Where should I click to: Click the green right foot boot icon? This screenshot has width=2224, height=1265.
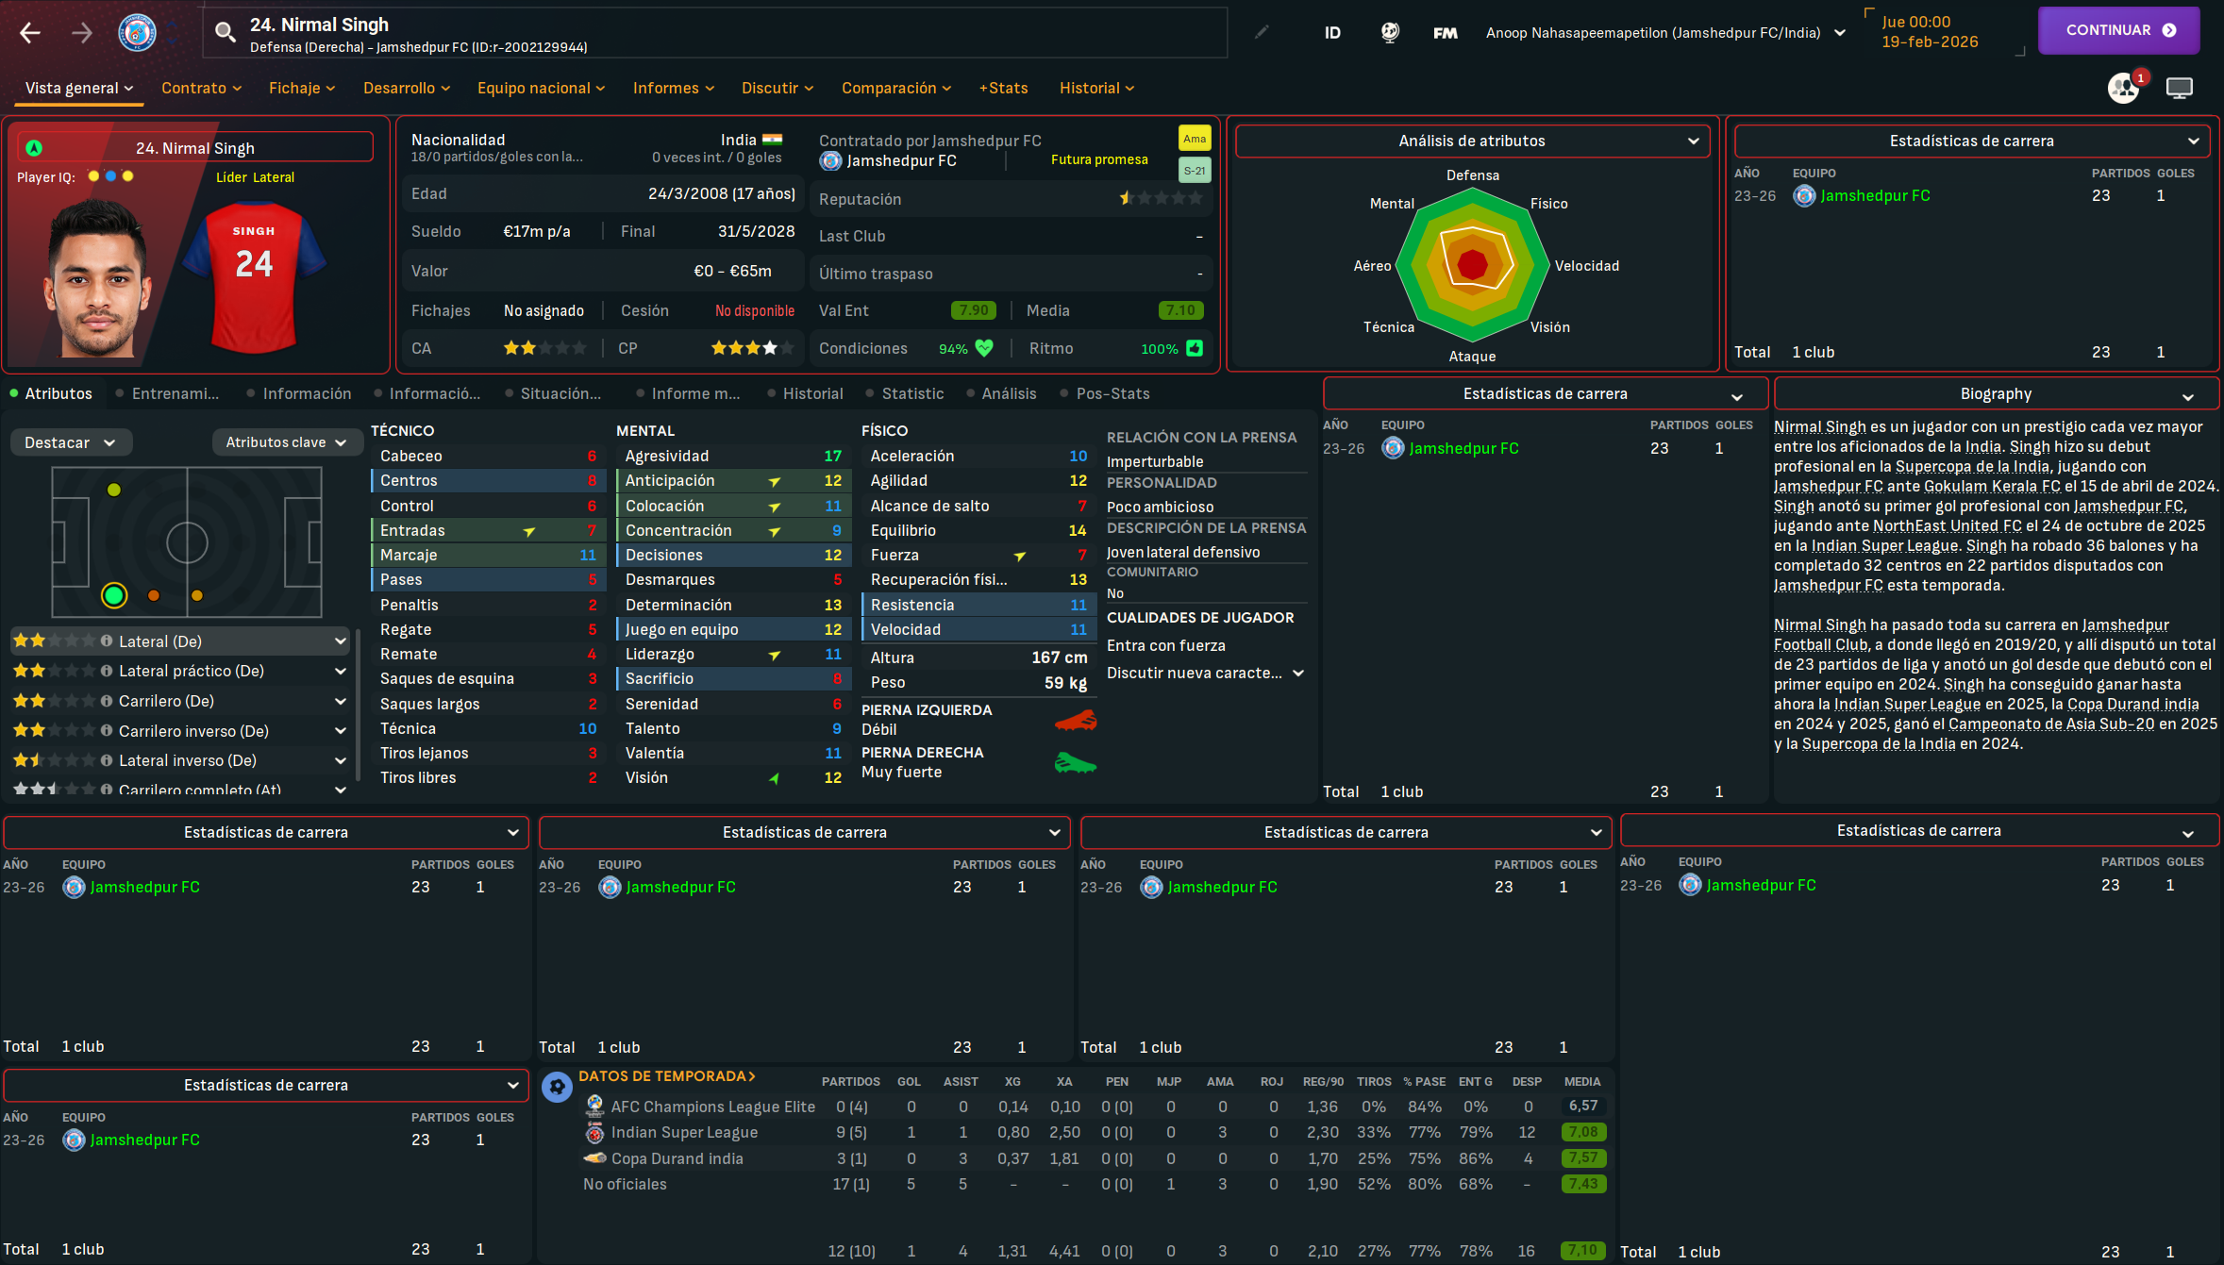click(x=1076, y=762)
